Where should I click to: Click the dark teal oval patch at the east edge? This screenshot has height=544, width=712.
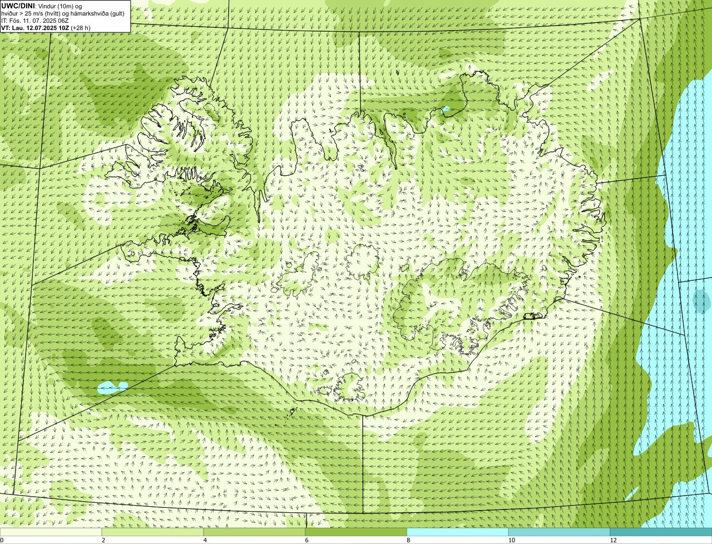701,301
